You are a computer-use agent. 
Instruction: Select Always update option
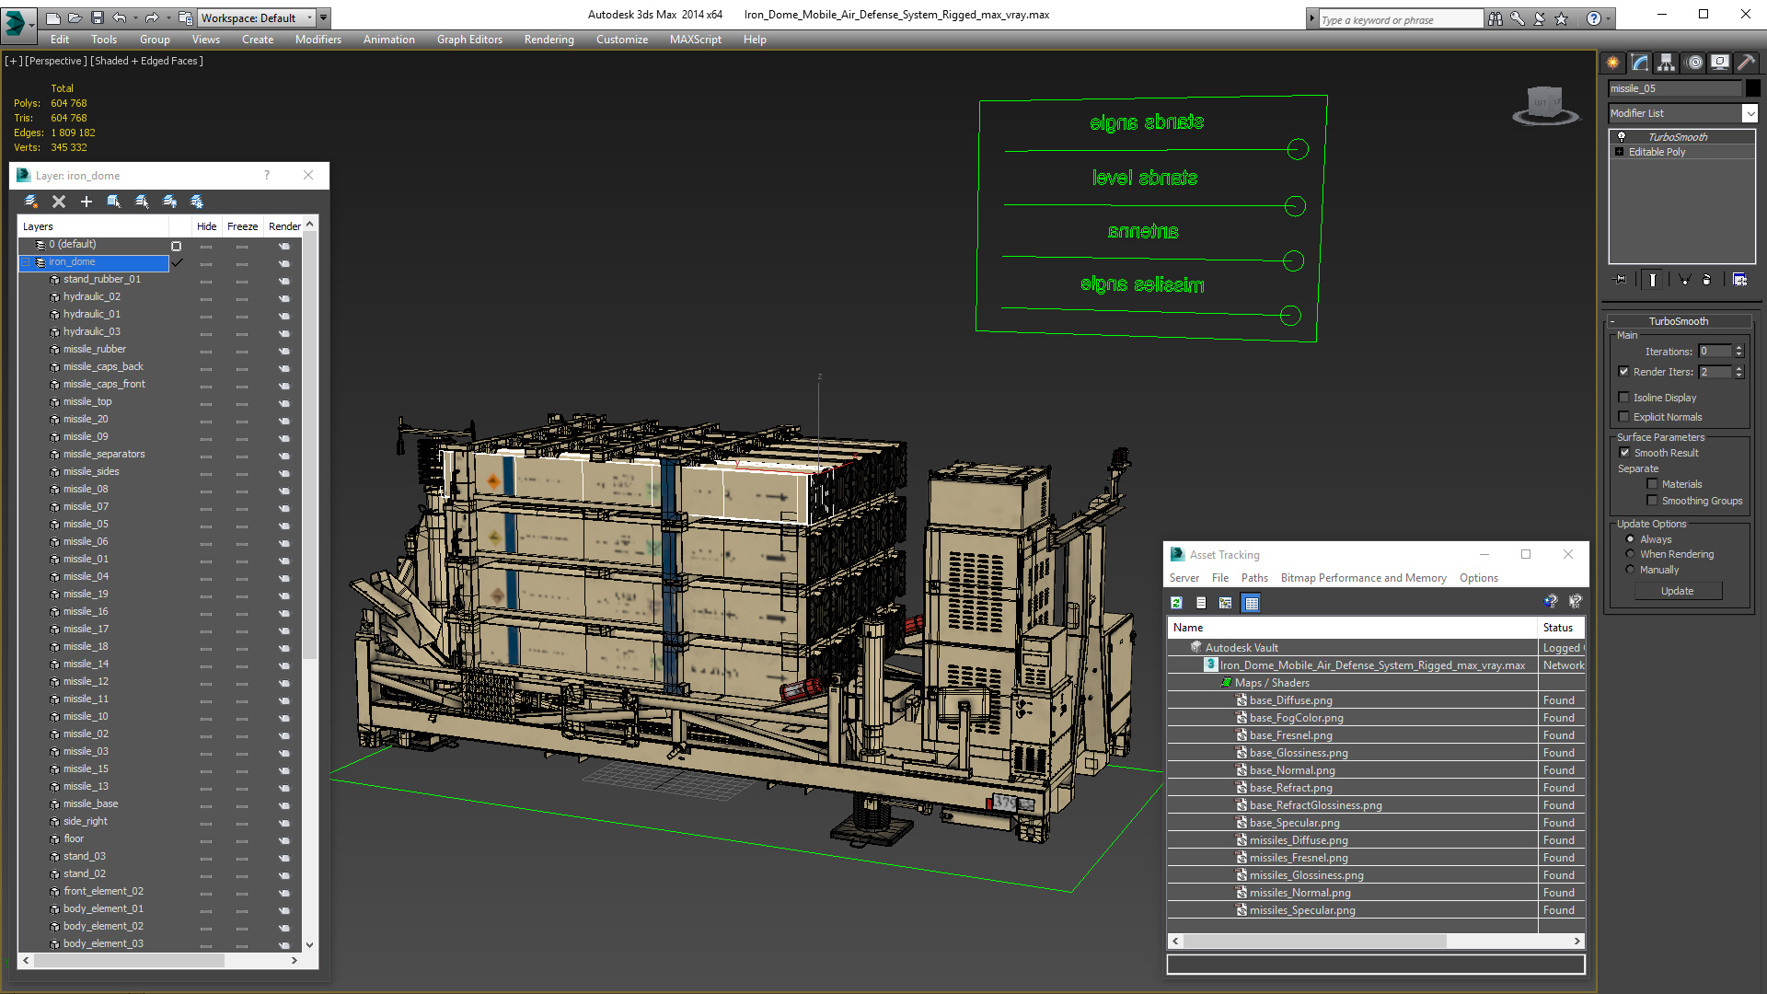coord(1631,539)
